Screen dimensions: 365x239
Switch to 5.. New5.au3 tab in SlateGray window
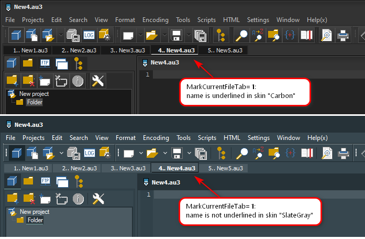225,169
